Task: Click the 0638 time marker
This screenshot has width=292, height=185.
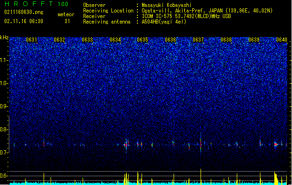Action: click(x=226, y=39)
